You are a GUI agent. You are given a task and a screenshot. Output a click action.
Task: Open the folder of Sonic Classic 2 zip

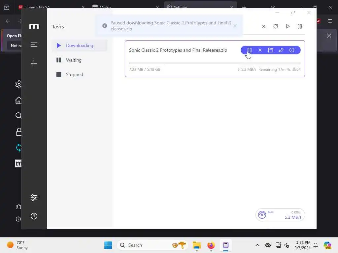(x=271, y=50)
